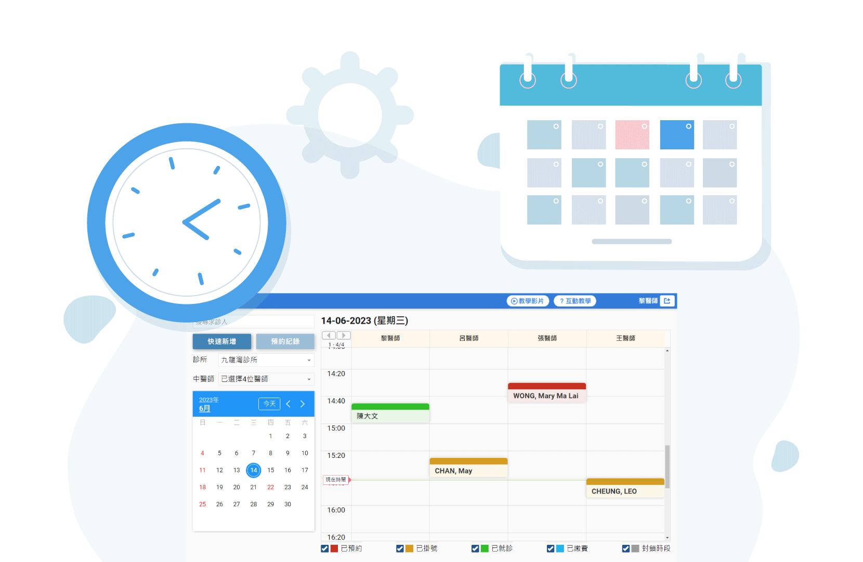Click the red 已預約 color swatch
Viewport: 863px width, 562px height.
pos(334,548)
